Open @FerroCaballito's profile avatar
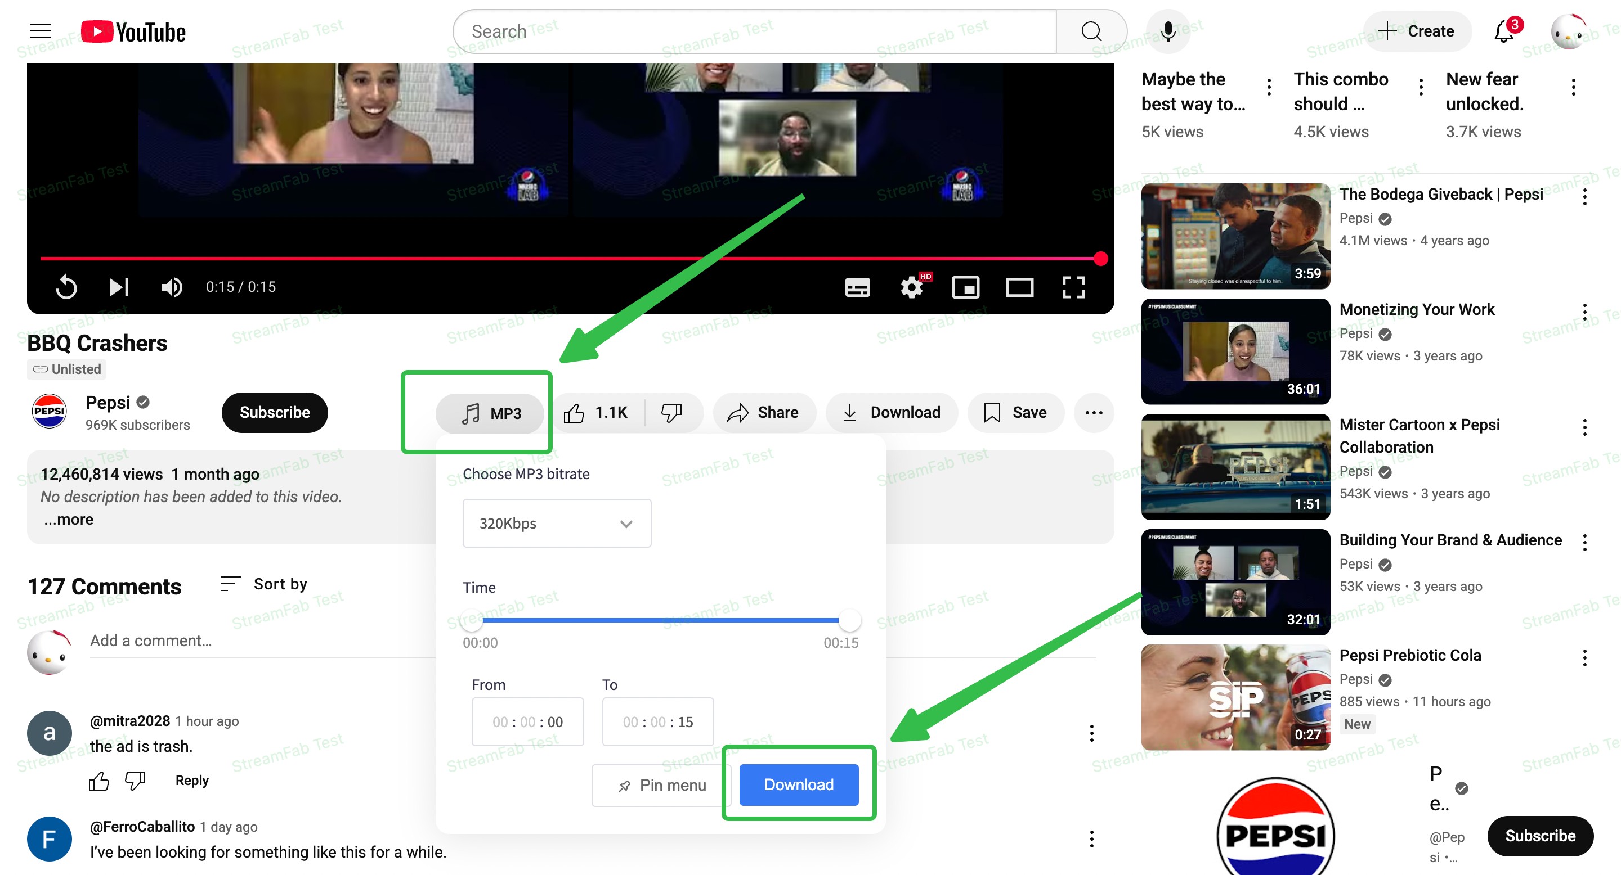 coord(49,839)
